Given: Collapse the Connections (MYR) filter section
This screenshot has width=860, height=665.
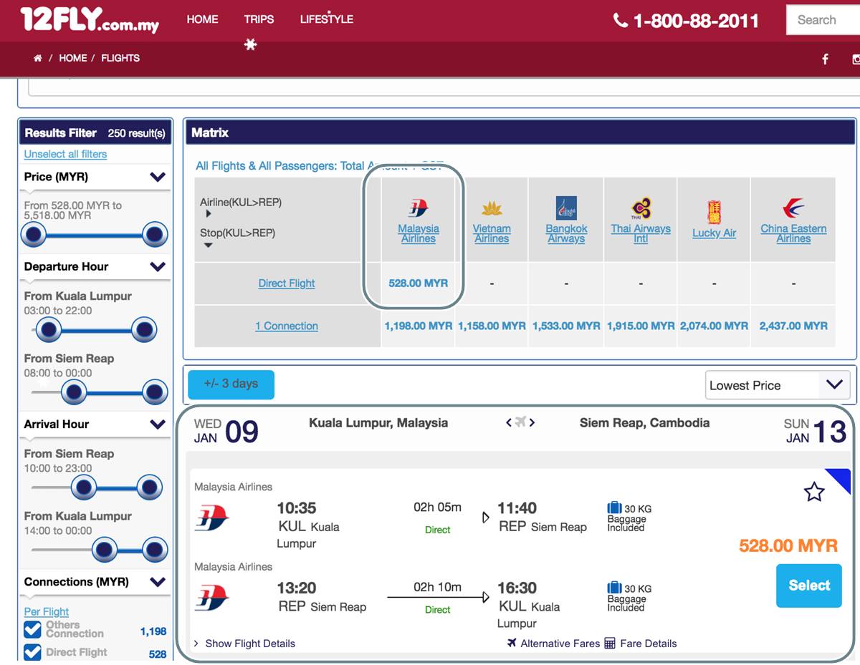Looking at the screenshot, I should coord(158,582).
